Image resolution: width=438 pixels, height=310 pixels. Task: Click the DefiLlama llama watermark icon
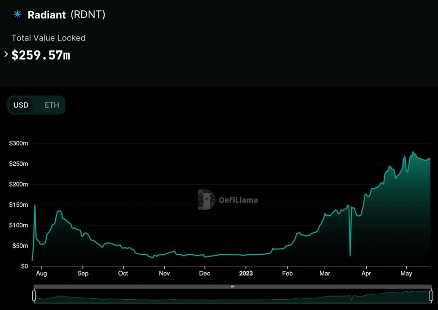pos(207,200)
